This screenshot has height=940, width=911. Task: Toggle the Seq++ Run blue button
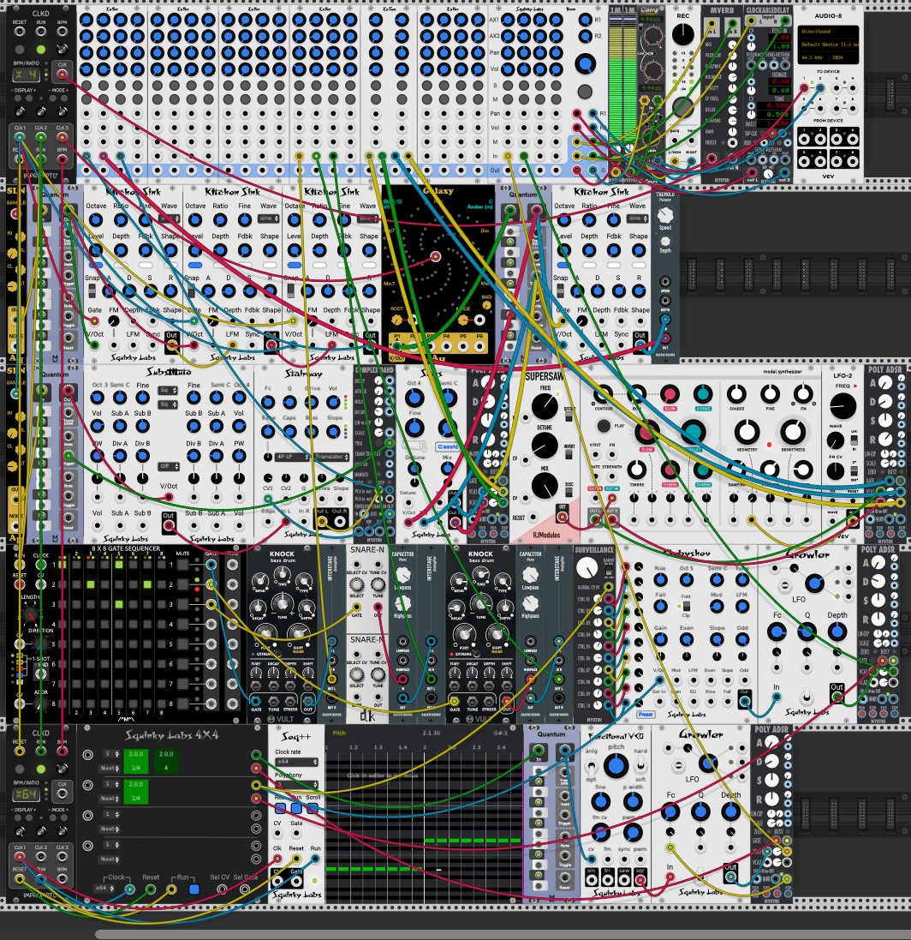click(296, 808)
